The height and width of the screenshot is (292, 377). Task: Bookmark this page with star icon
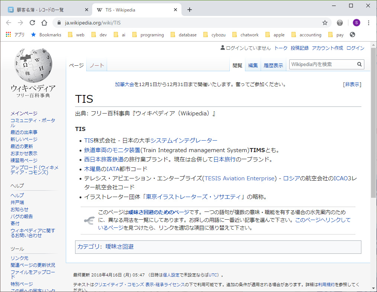(x=325, y=23)
